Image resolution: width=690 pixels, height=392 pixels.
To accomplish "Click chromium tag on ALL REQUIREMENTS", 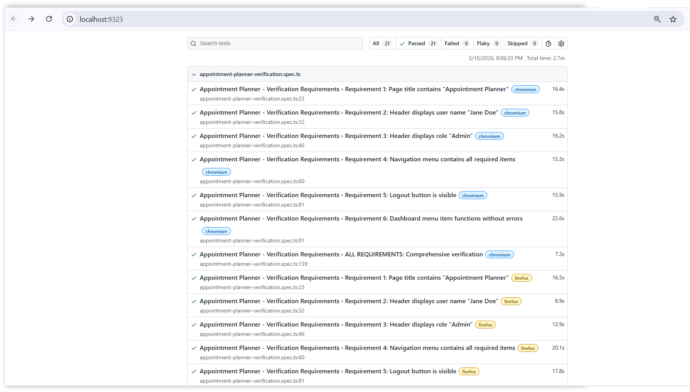I will tap(500, 255).
